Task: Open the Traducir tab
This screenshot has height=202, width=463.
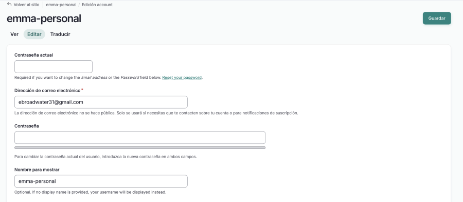Action: point(60,35)
